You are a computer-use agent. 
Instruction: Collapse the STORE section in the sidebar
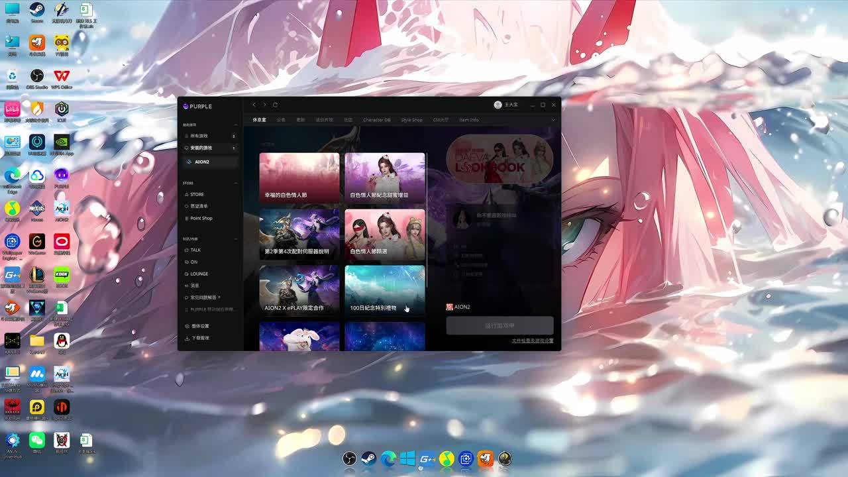pos(237,184)
